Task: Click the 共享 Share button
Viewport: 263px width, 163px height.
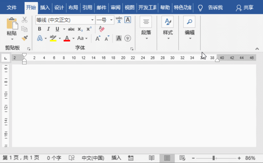Action: click(x=245, y=8)
